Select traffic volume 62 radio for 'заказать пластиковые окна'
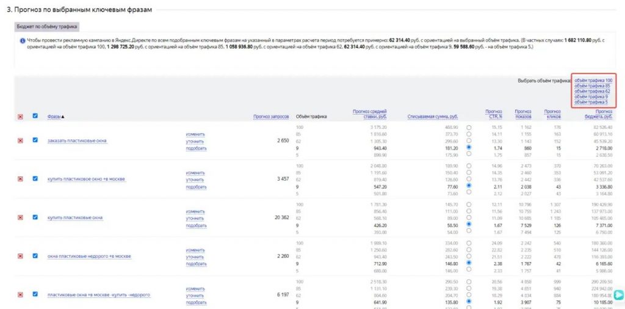 click(469, 140)
